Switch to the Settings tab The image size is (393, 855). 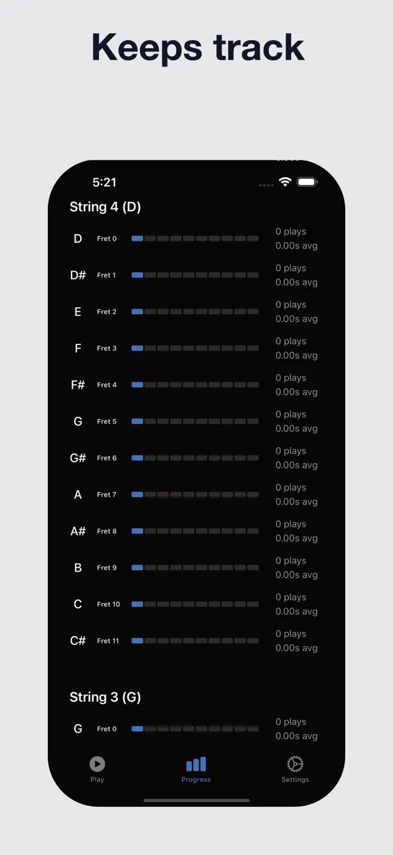[x=294, y=769]
